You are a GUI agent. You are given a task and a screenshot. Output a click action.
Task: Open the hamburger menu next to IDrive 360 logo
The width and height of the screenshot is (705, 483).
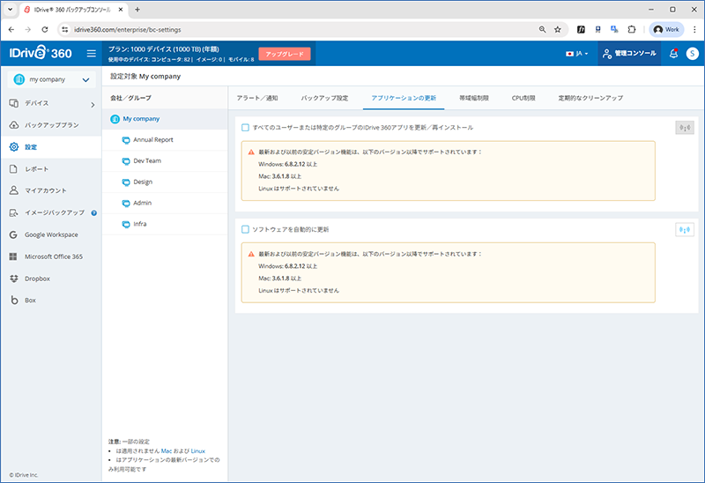pos(91,54)
